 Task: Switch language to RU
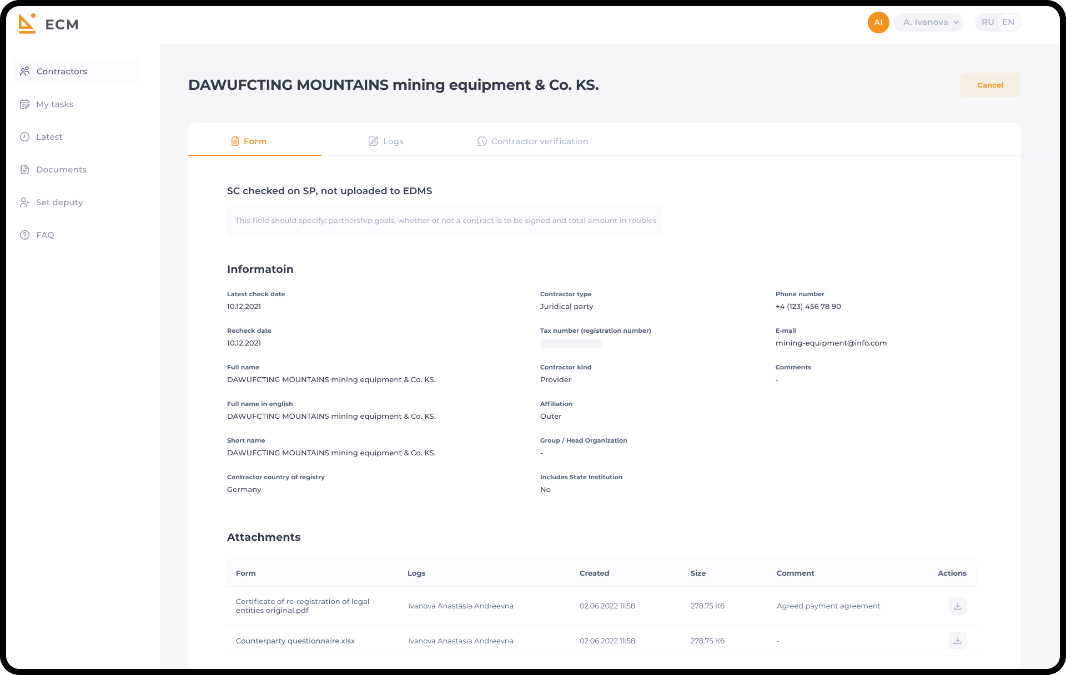(987, 22)
